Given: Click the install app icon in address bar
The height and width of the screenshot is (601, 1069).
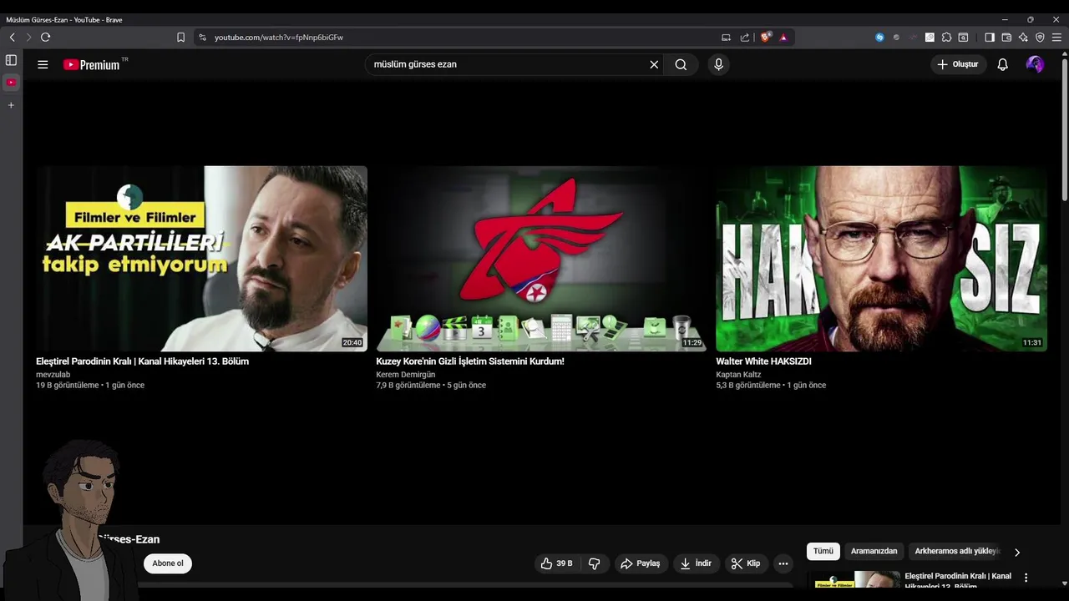Looking at the screenshot, I should coord(726,37).
